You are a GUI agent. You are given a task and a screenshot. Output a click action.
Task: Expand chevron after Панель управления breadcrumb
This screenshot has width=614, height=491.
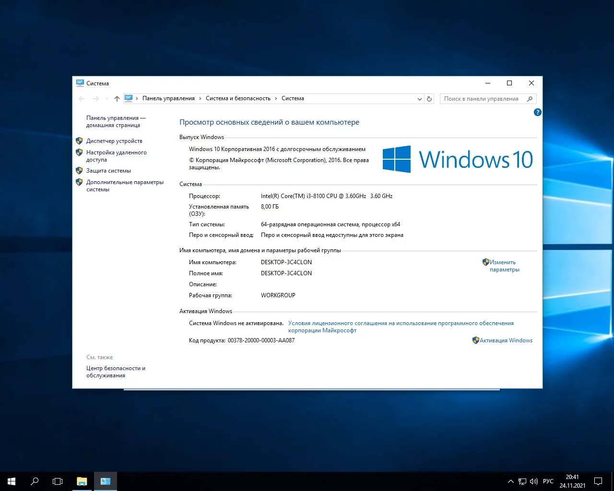[x=200, y=98]
